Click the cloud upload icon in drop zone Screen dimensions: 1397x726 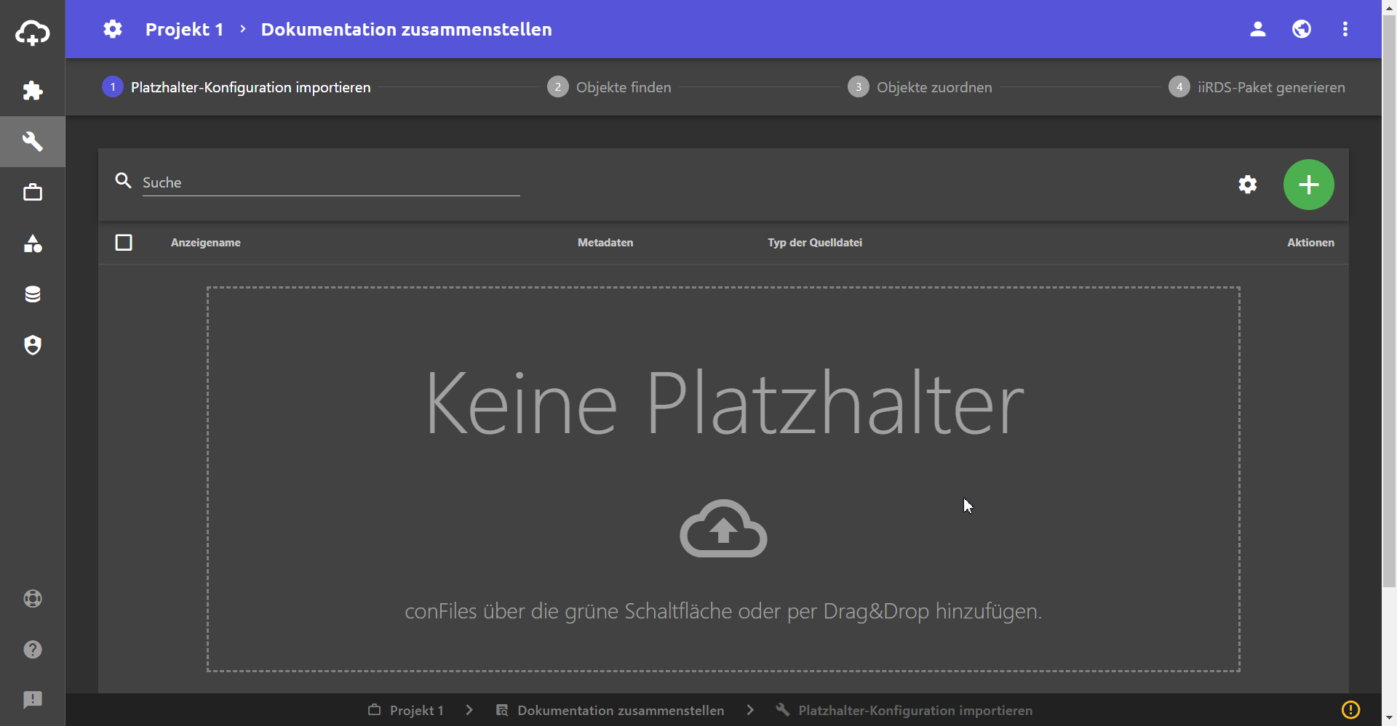(723, 529)
